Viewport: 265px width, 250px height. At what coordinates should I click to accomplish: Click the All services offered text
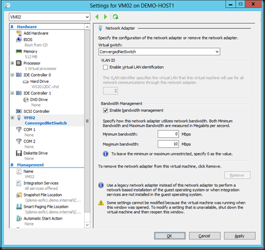coord(41,189)
